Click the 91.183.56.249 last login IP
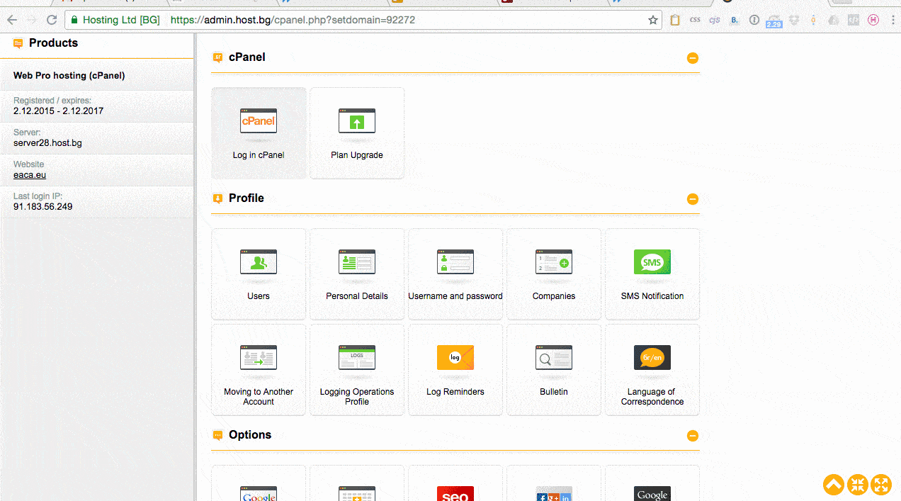The image size is (901, 501). pos(42,207)
